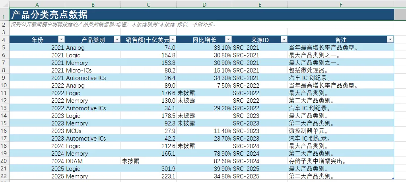Select sales value 92.3

[x=148, y=123]
